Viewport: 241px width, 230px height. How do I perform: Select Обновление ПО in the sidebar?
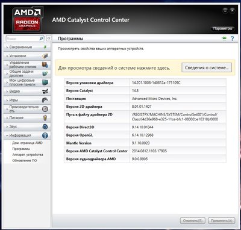click(x=25, y=161)
